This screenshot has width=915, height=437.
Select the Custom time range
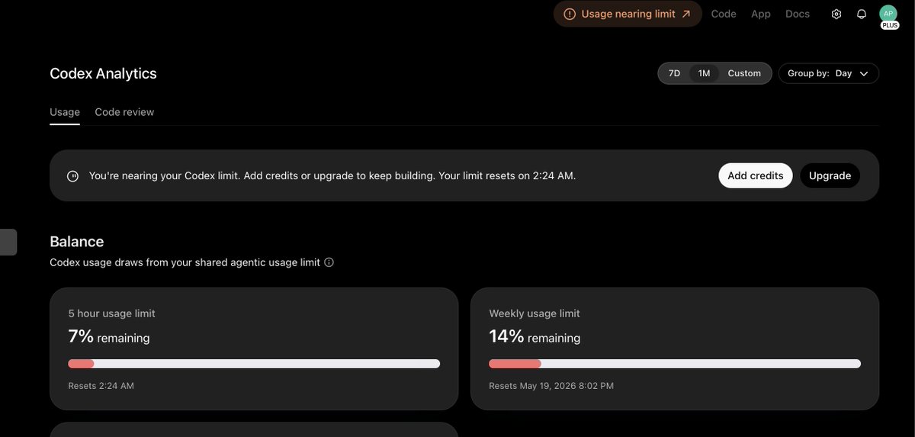744,73
